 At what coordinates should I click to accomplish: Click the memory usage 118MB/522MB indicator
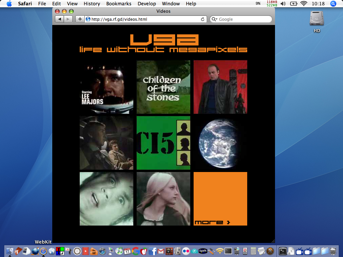[272, 3]
